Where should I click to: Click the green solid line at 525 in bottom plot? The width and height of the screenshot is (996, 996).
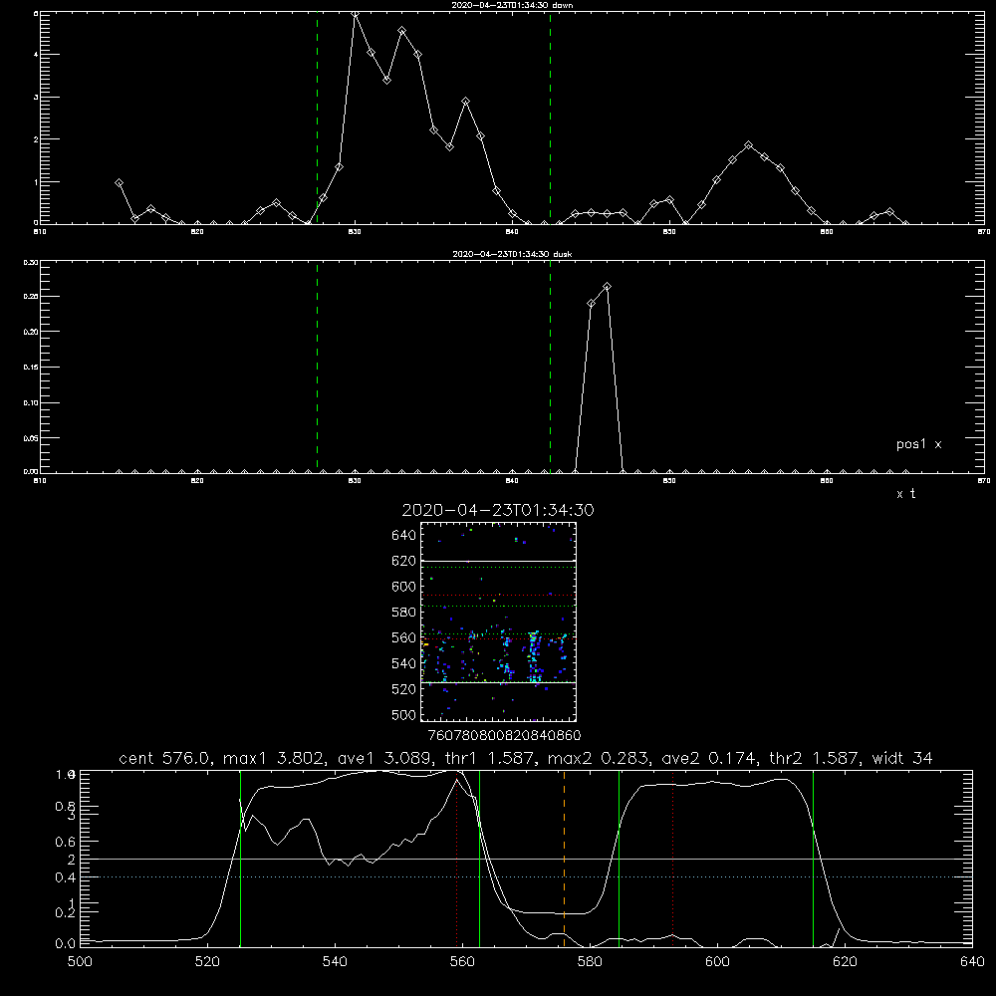(240, 859)
